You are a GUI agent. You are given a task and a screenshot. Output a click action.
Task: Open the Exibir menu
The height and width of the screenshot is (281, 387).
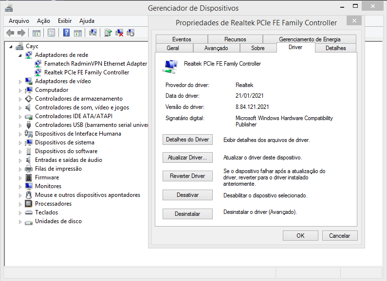65,21
